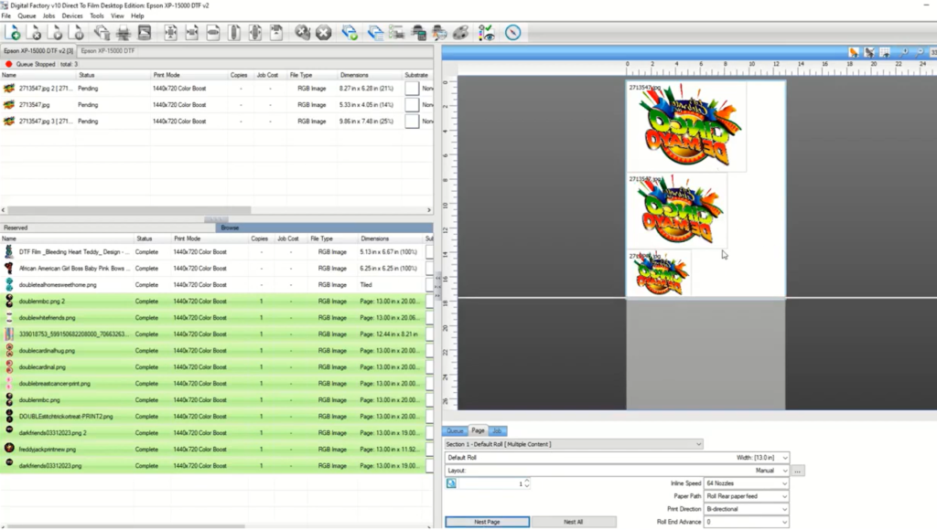This screenshot has width=937, height=530.
Task: Select the Epson XP-15000 DTF v2 [3] tab
Action: click(38, 51)
